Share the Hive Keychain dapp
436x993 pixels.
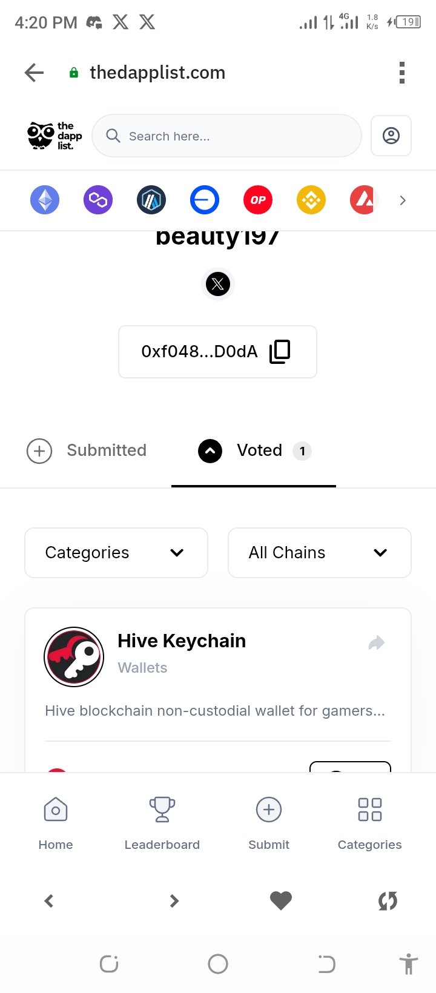coord(377,642)
